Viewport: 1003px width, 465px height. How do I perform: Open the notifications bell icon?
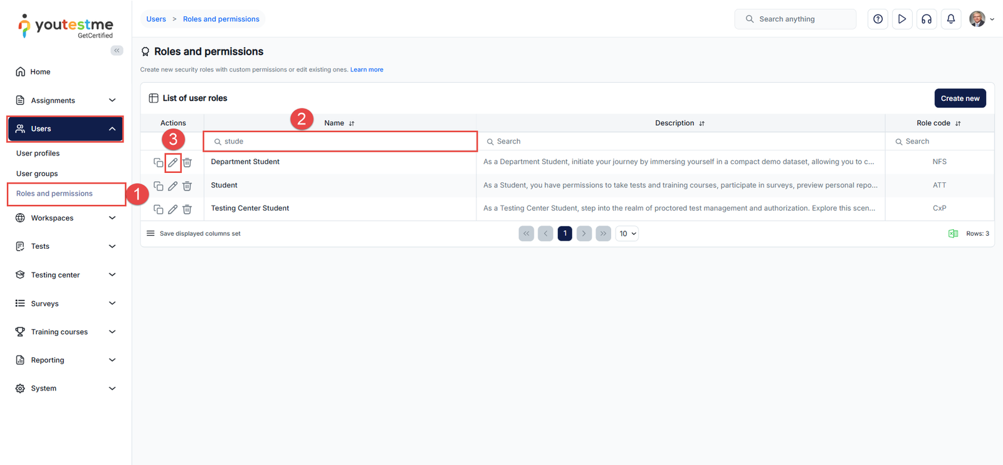pos(950,19)
